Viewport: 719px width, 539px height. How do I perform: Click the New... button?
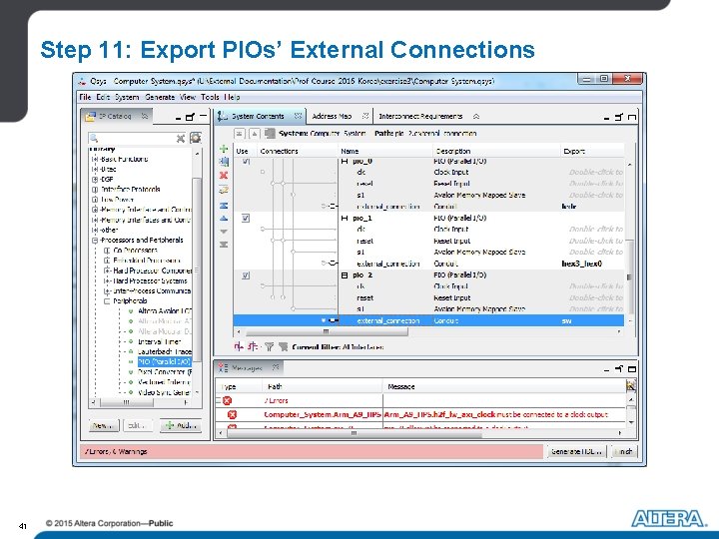tap(103, 426)
